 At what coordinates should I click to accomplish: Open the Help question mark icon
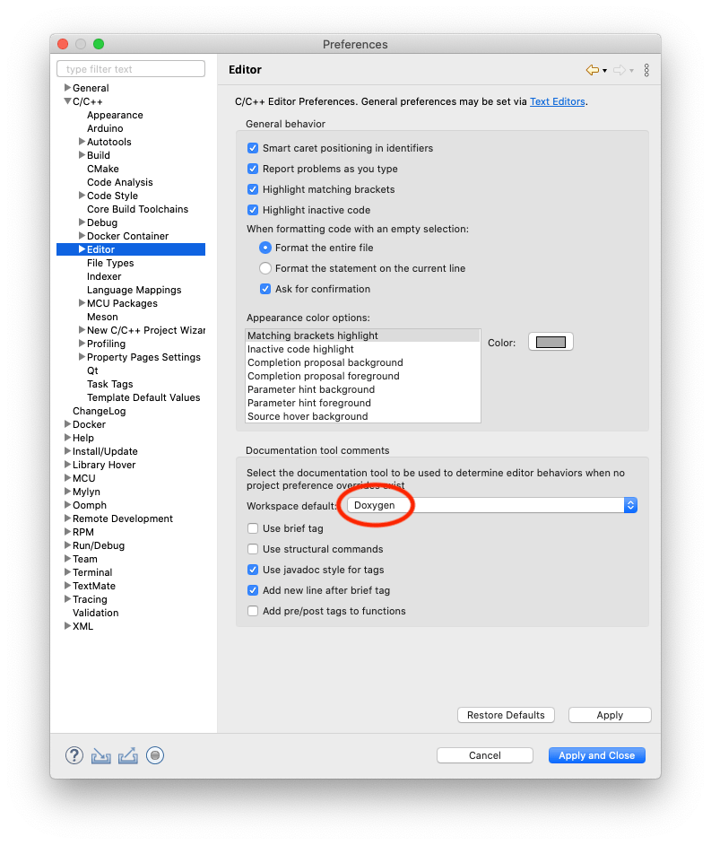(74, 755)
